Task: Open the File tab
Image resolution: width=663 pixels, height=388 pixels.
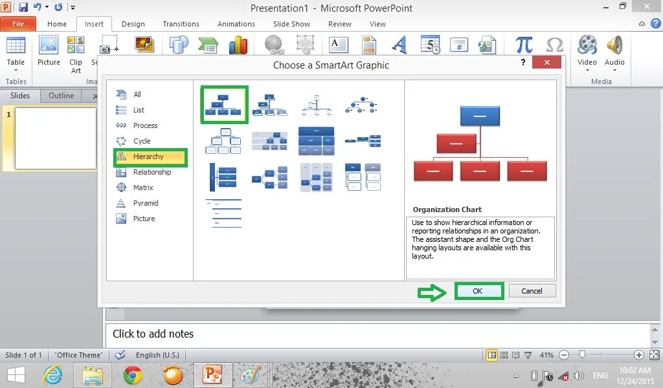Action: 18,24
